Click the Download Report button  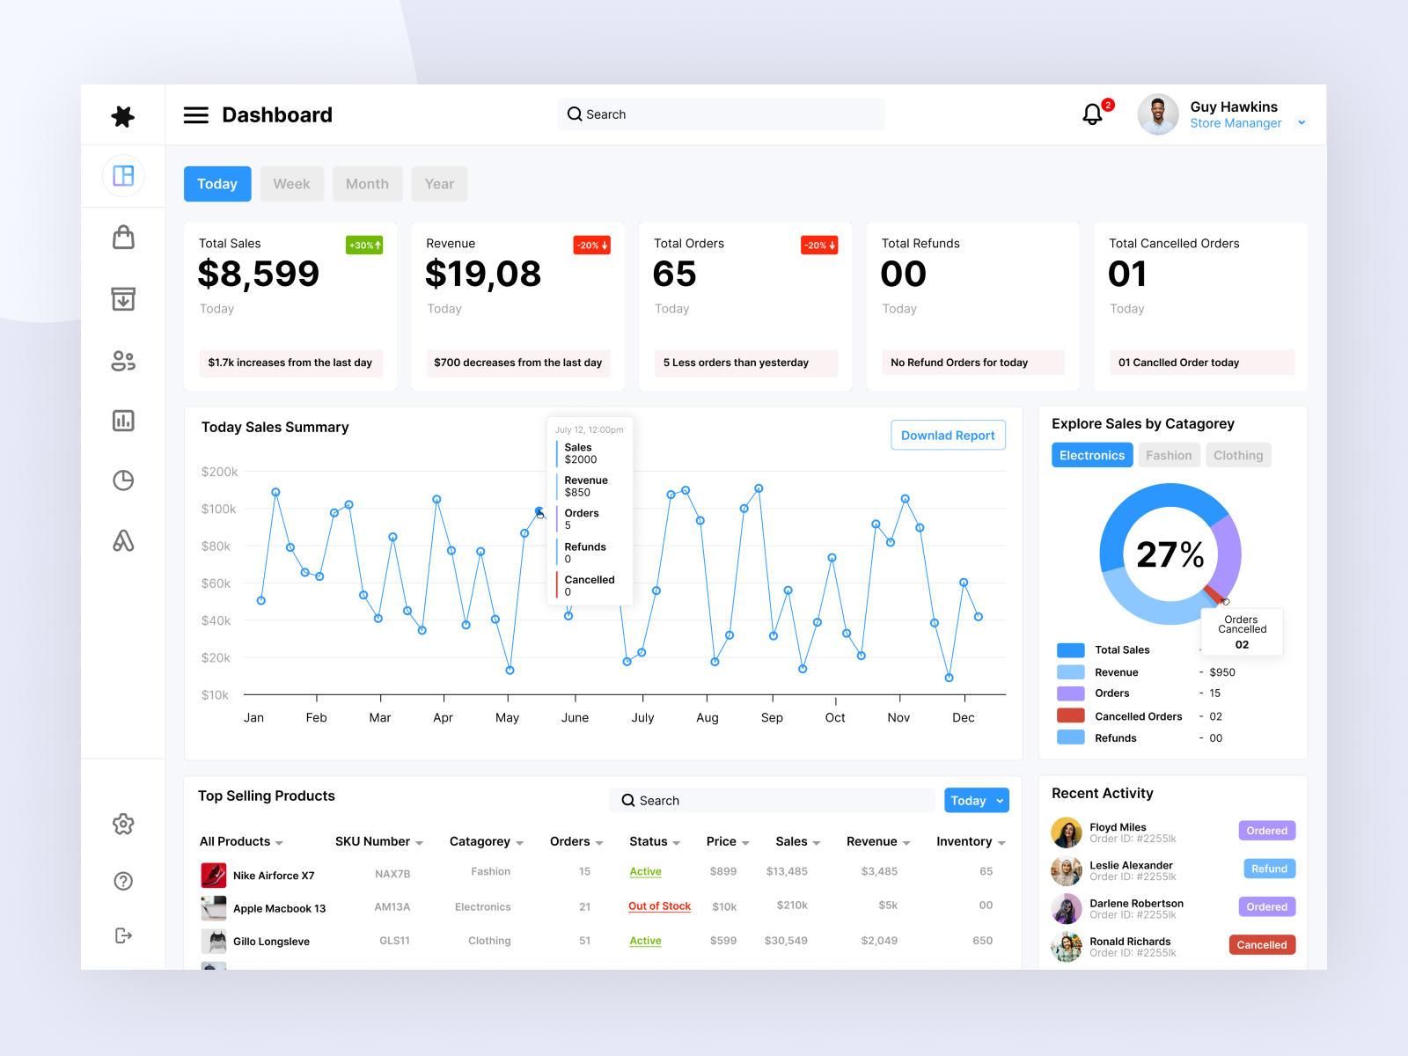[948, 435]
